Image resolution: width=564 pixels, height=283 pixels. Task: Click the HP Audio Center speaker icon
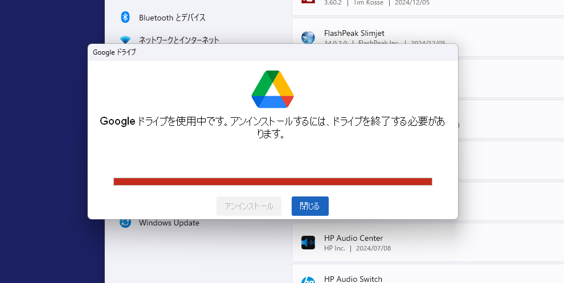pyautogui.click(x=308, y=243)
